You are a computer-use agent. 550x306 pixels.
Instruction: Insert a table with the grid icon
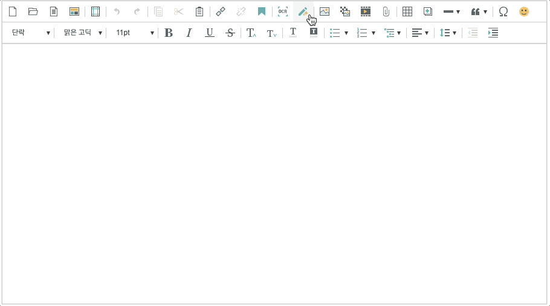click(407, 11)
